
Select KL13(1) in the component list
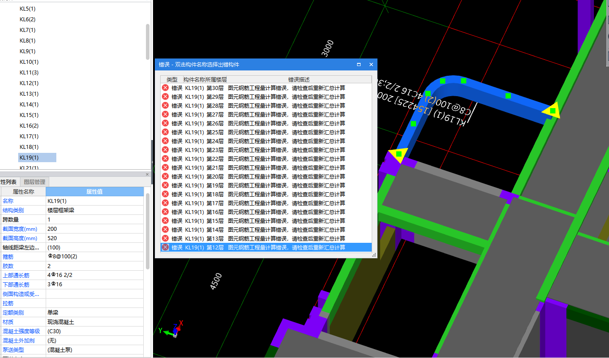pos(29,94)
